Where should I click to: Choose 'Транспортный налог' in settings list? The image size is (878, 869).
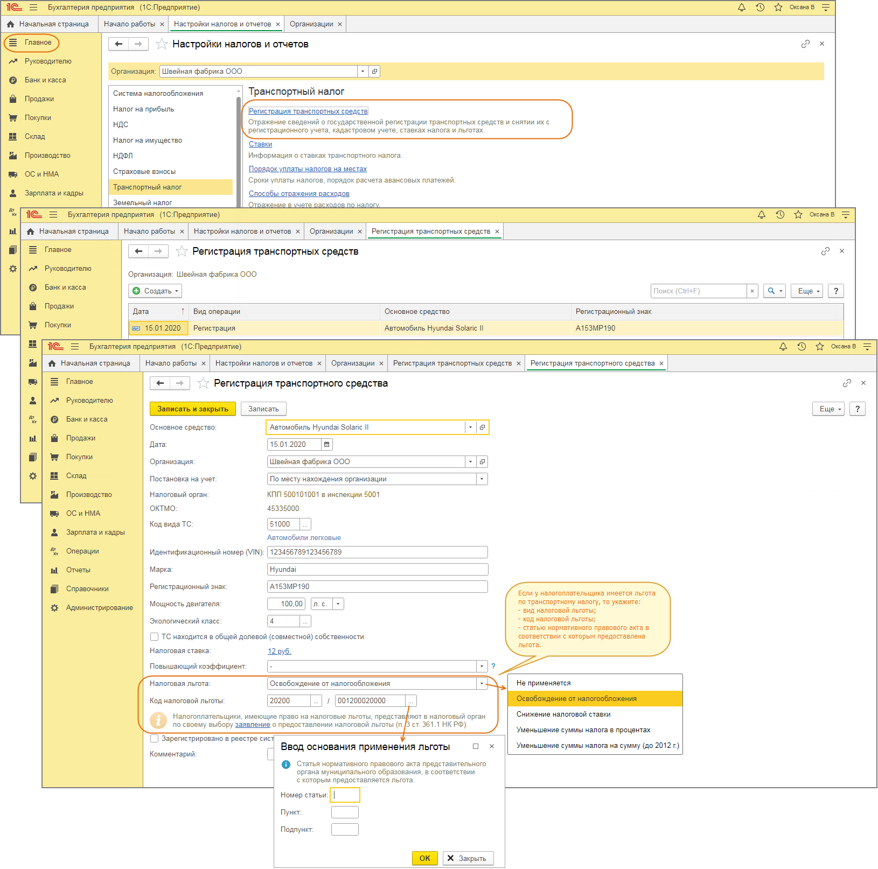[171, 187]
